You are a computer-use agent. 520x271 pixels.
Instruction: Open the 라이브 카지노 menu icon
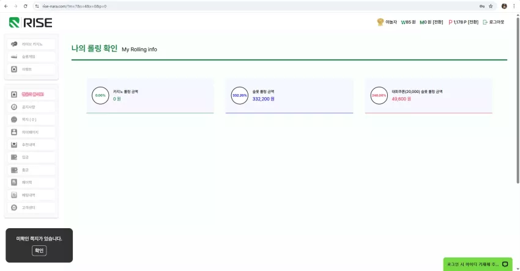click(14, 44)
